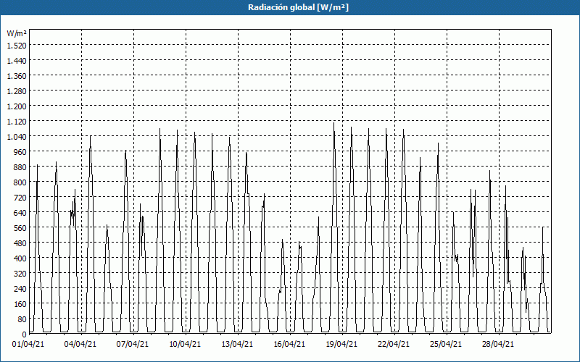Click the 1.440 y-axis value
This screenshot has height=362, width=580.
[x=17, y=61]
